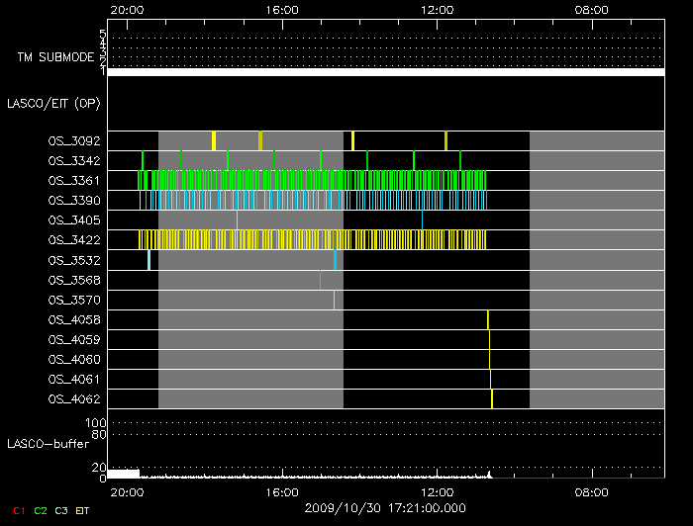Click the blue marker in the OS_3405 row

pyautogui.click(x=422, y=219)
